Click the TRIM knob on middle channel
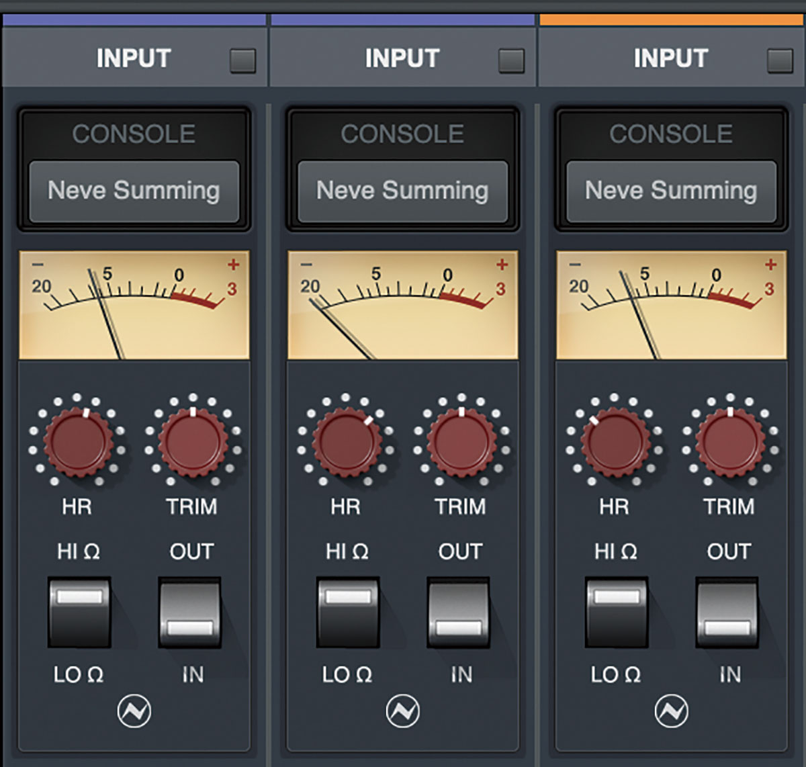The height and width of the screenshot is (767, 806). [461, 441]
